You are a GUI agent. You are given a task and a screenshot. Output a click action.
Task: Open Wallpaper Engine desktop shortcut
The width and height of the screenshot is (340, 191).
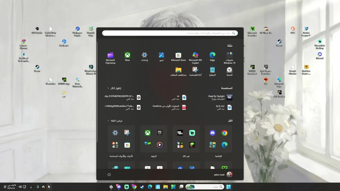(77, 32)
